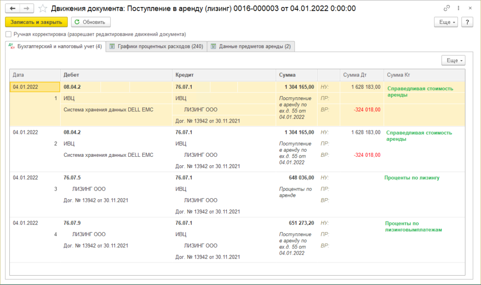
Task: Open help with the question mark button
Action: (x=467, y=22)
